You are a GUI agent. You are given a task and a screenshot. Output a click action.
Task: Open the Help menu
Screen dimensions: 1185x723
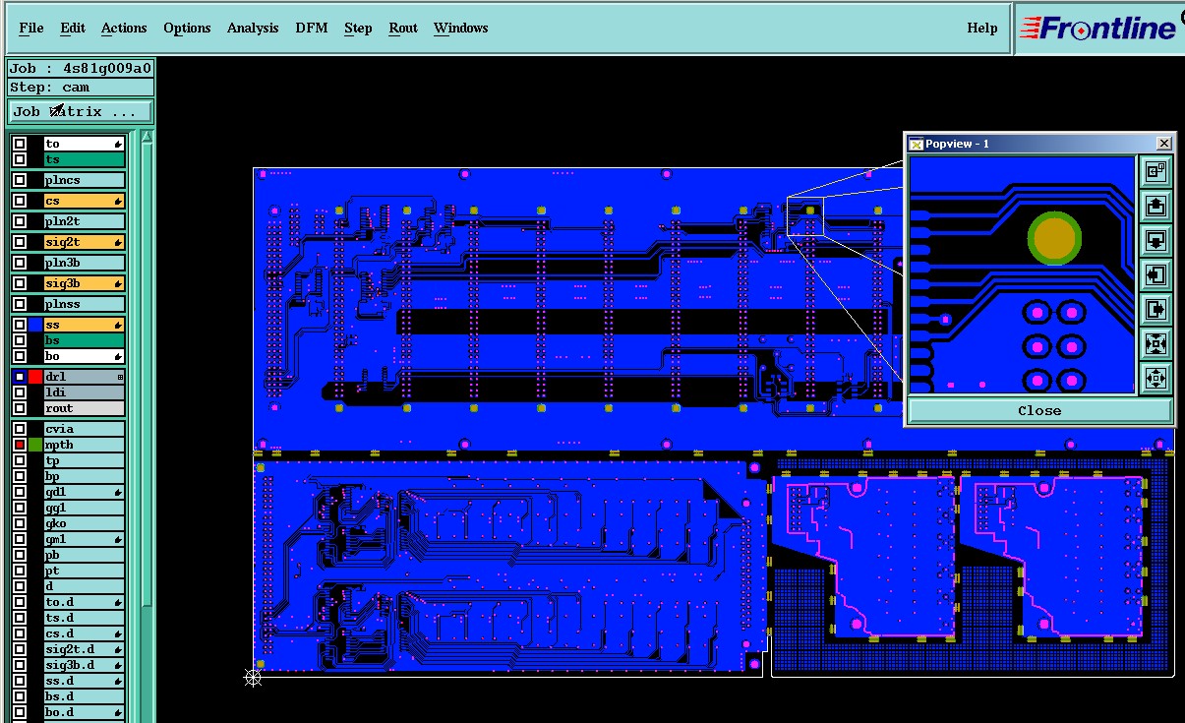tap(982, 28)
